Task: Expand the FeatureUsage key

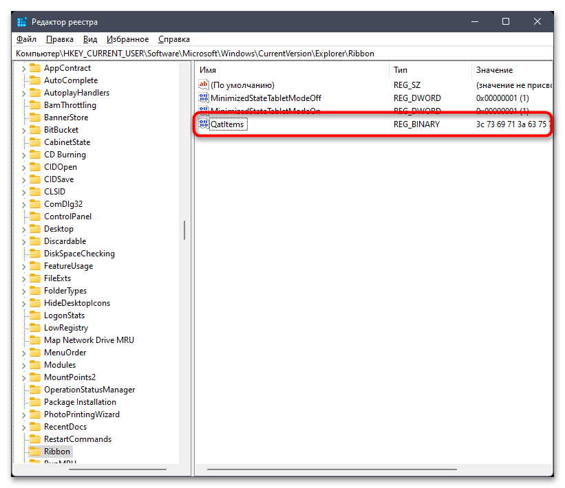Action: pyautogui.click(x=24, y=266)
